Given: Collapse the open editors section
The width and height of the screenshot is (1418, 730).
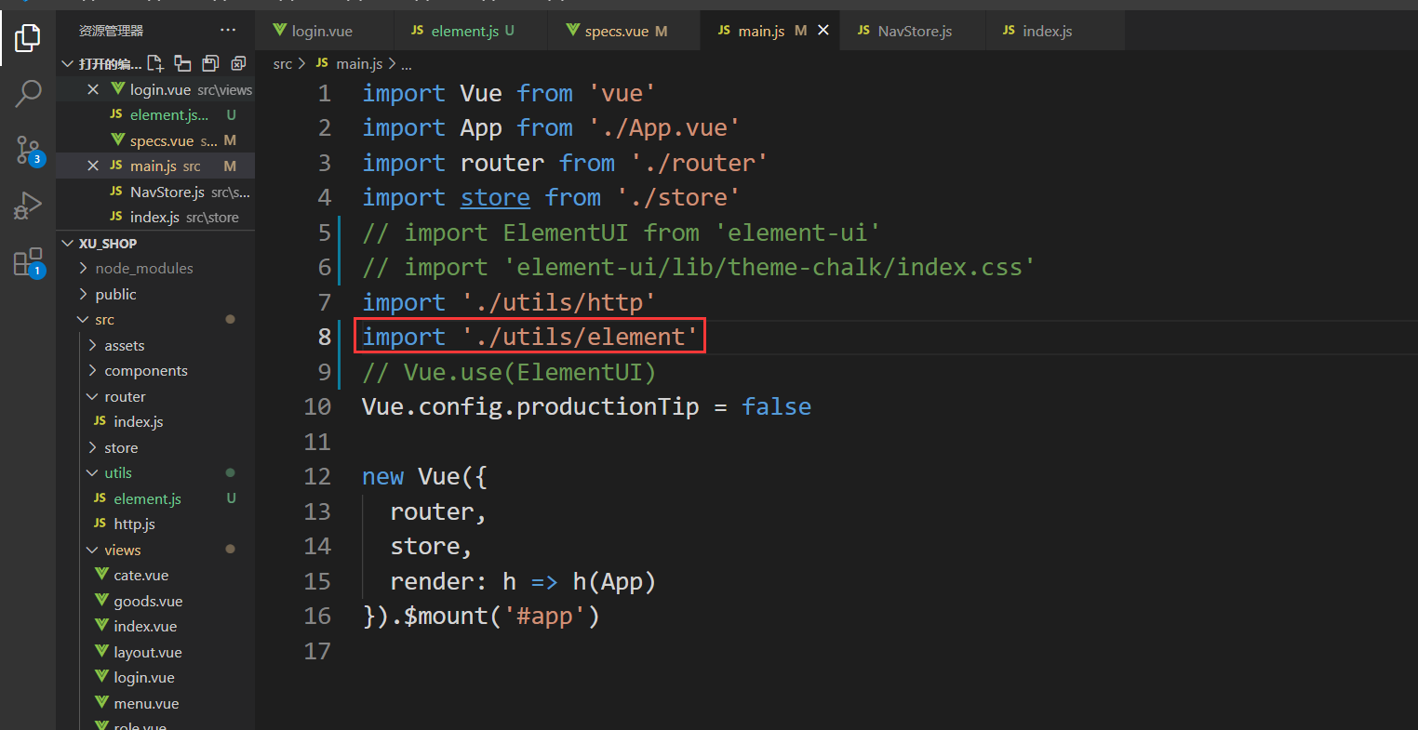Looking at the screenshot, I should tap(67, 64).
